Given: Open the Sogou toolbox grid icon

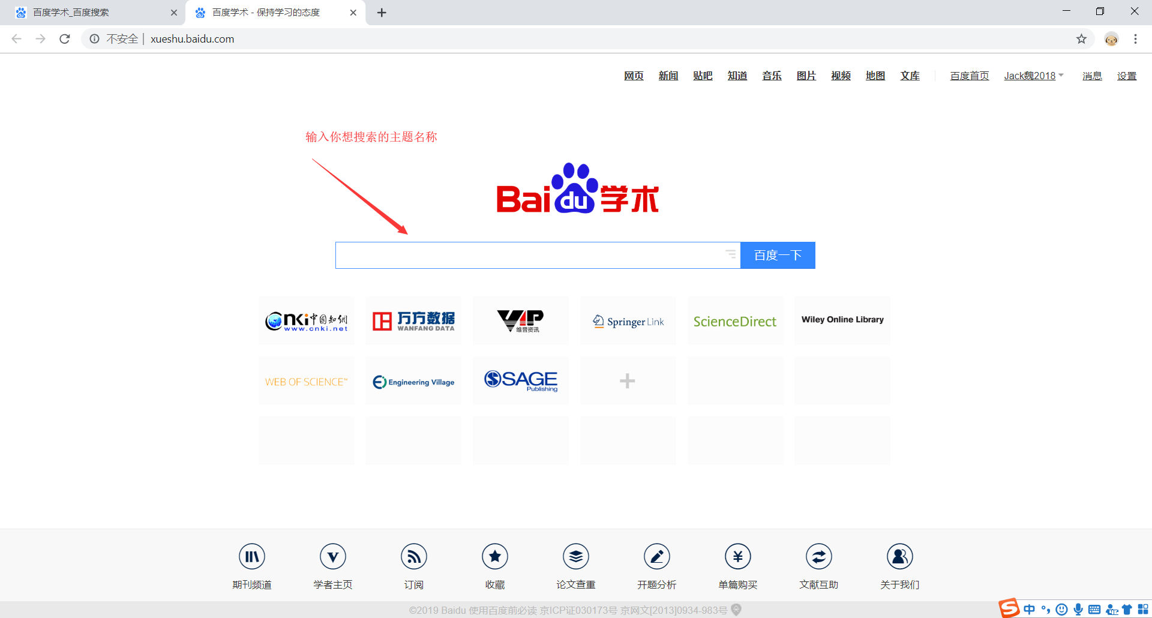Looking at the screenshot, I should click(x=1143, y=610).
